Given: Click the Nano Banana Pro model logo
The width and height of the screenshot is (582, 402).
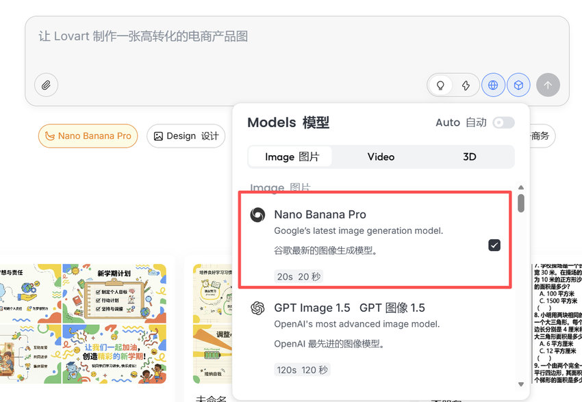Looking at the screenshot, I should tap(257, 214).
